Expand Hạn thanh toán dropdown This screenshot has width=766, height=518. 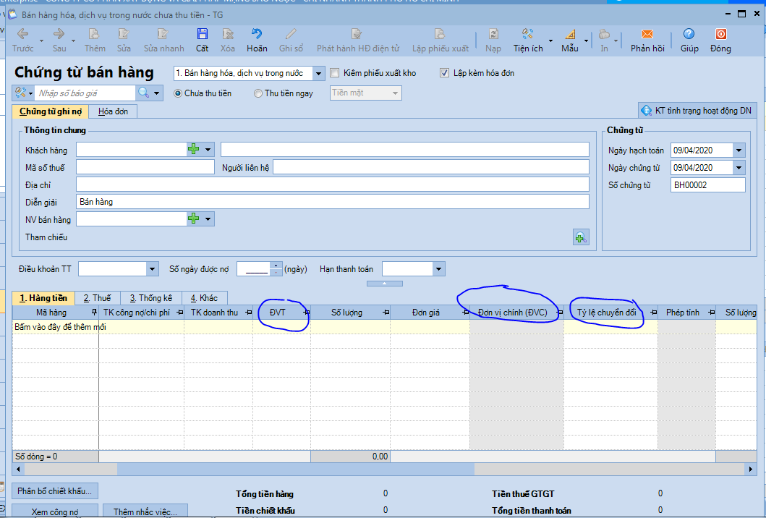tap(438, 269)
